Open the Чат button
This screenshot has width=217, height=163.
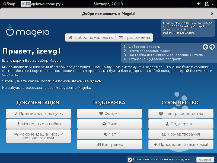(110, 134)
